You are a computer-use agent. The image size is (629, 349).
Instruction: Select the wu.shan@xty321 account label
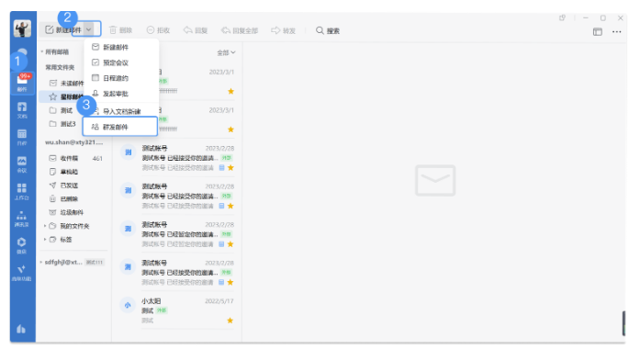coord(73,142)
